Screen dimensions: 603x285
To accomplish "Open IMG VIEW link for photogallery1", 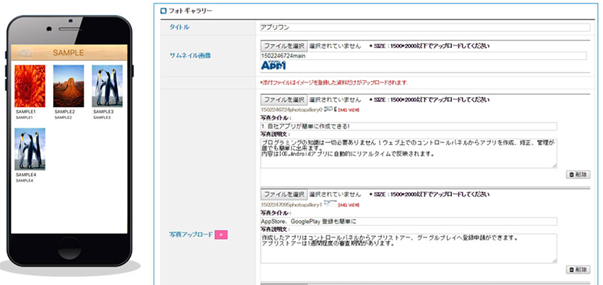I will tap(348, 206).
